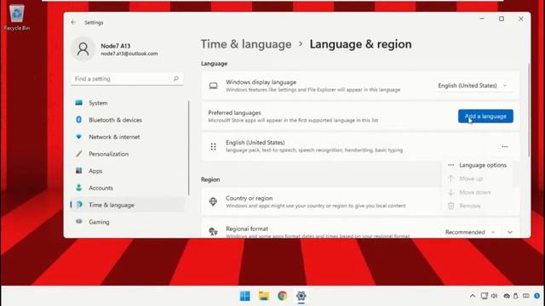This screenshot has height=306, width=545.
Task: Click Settings gear icon in taskbar
Action: click(301, 296)
